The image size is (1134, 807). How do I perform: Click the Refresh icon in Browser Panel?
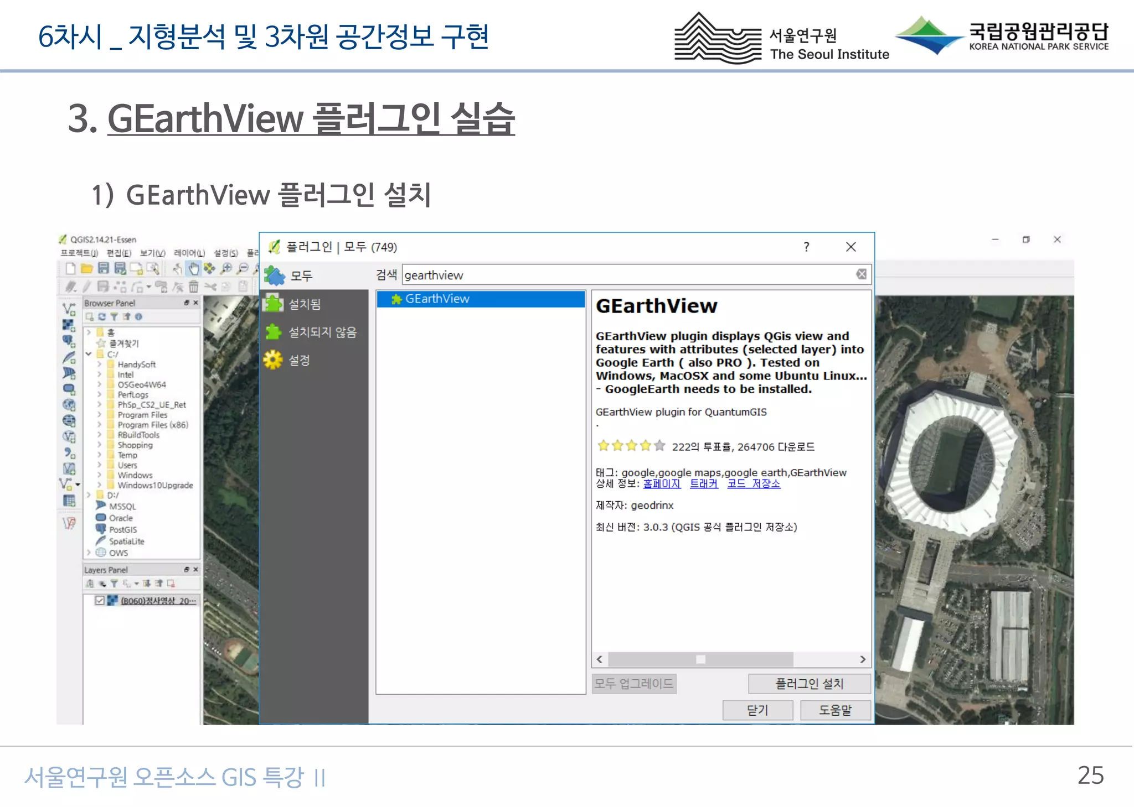[102, 317]
